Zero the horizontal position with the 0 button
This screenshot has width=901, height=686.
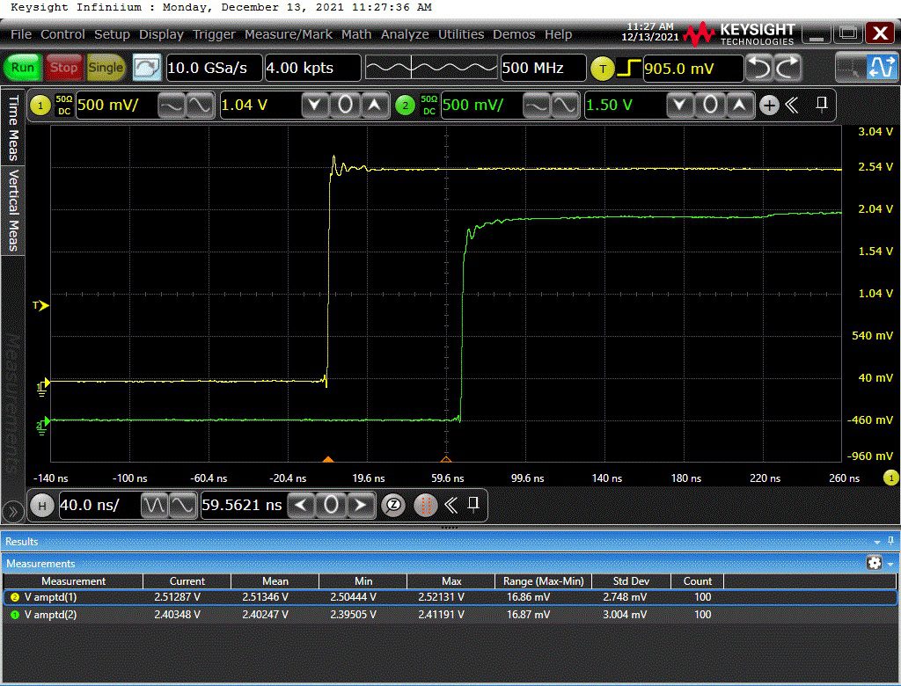click(330, 505)
